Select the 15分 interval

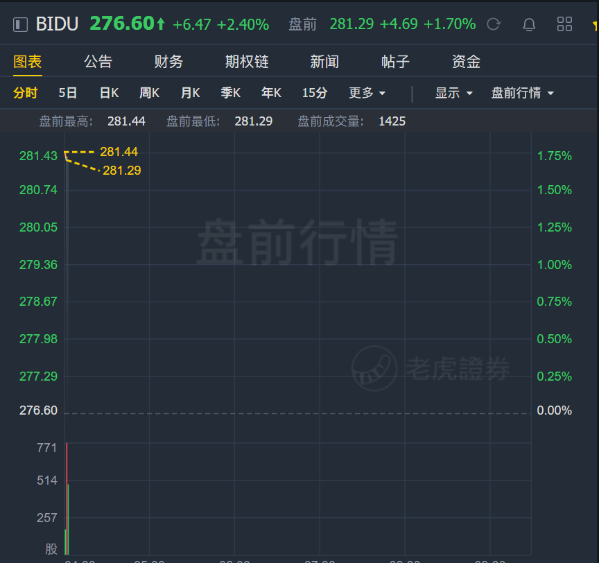click(315, 93)
